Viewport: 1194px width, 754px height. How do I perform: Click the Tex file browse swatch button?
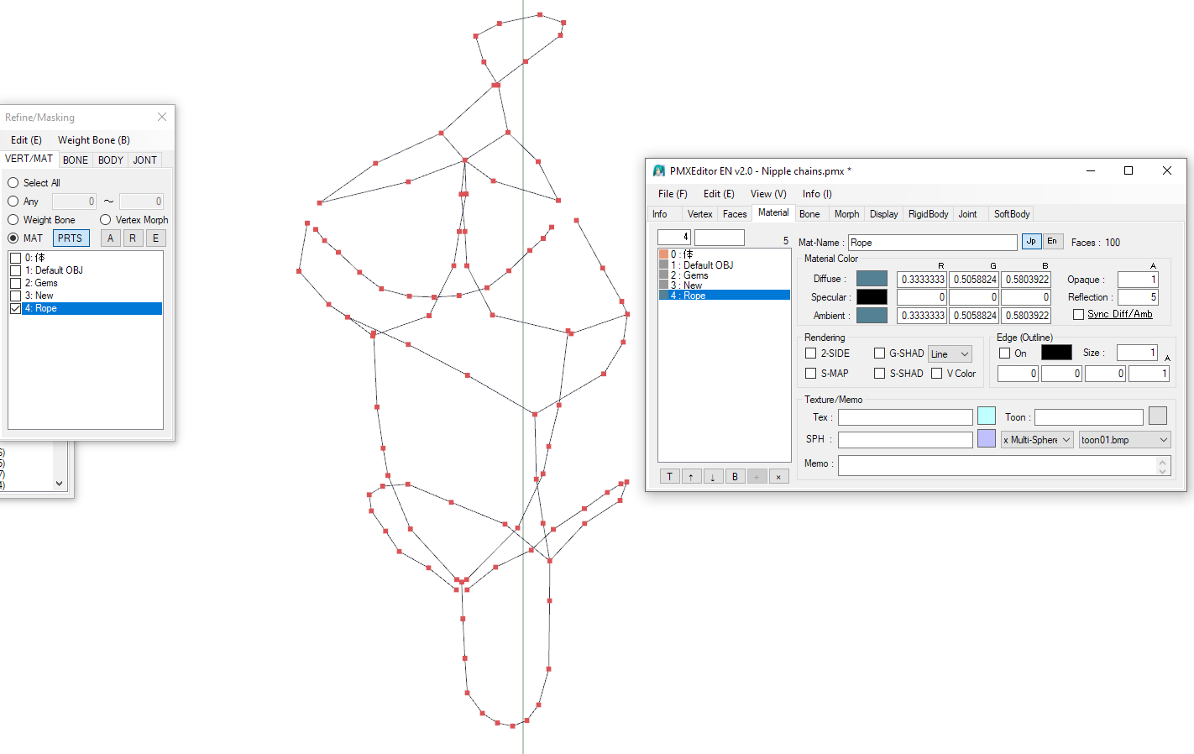[987, 416]
